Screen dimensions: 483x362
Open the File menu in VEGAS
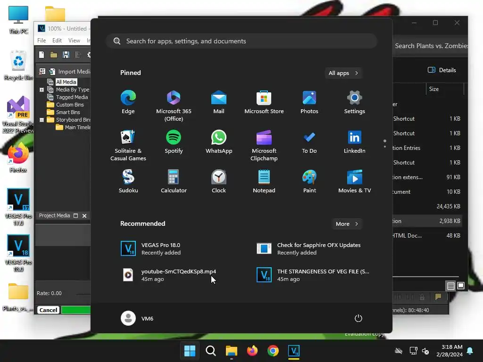42,41
